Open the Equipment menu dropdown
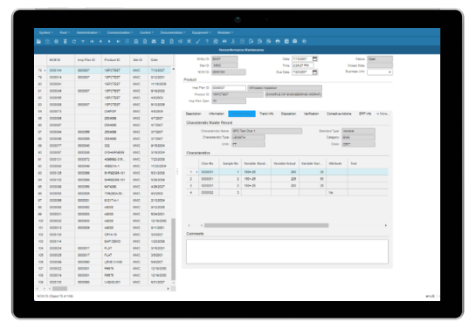The image size is (476, 329). click(x=201, y=32)
